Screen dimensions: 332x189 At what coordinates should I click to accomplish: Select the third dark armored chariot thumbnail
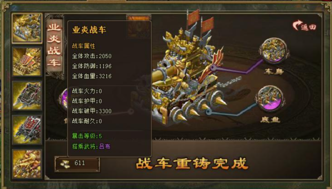[27, 96]
